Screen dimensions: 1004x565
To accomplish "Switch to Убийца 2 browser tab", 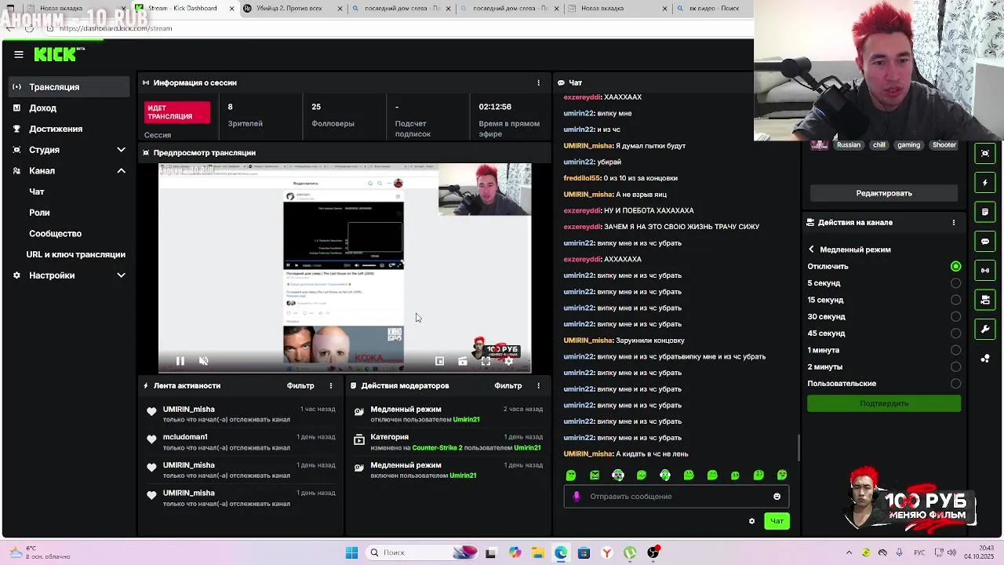I will (290, 9).
